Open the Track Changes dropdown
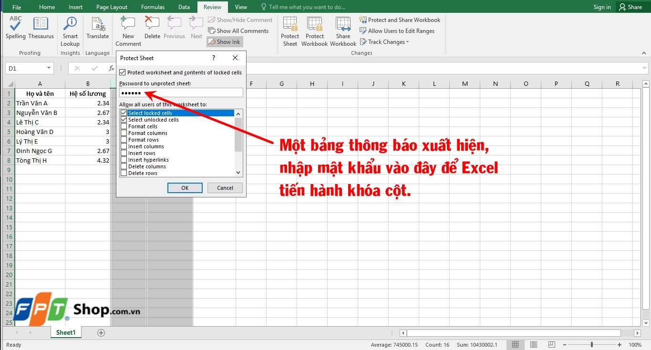The height and width of the screenshot is (350, 651). coord(384,42)
